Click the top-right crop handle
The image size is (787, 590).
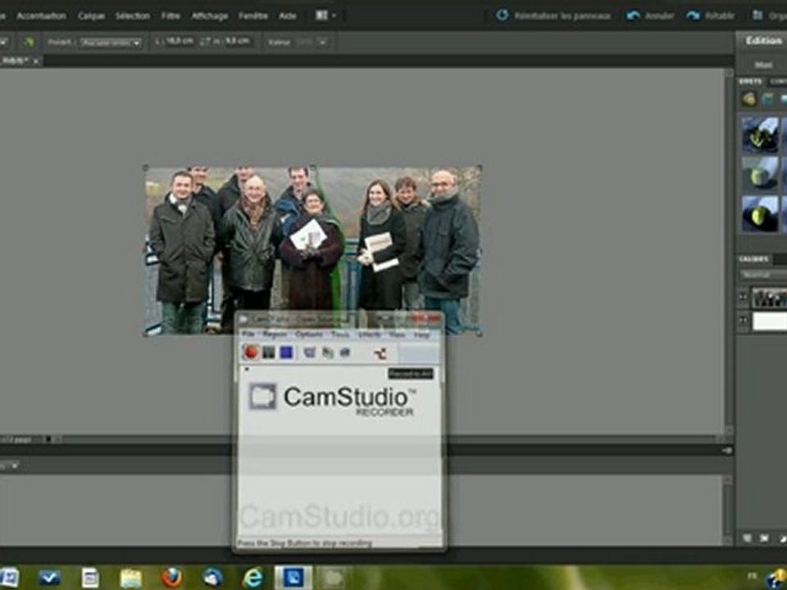[x=480, y=167]
